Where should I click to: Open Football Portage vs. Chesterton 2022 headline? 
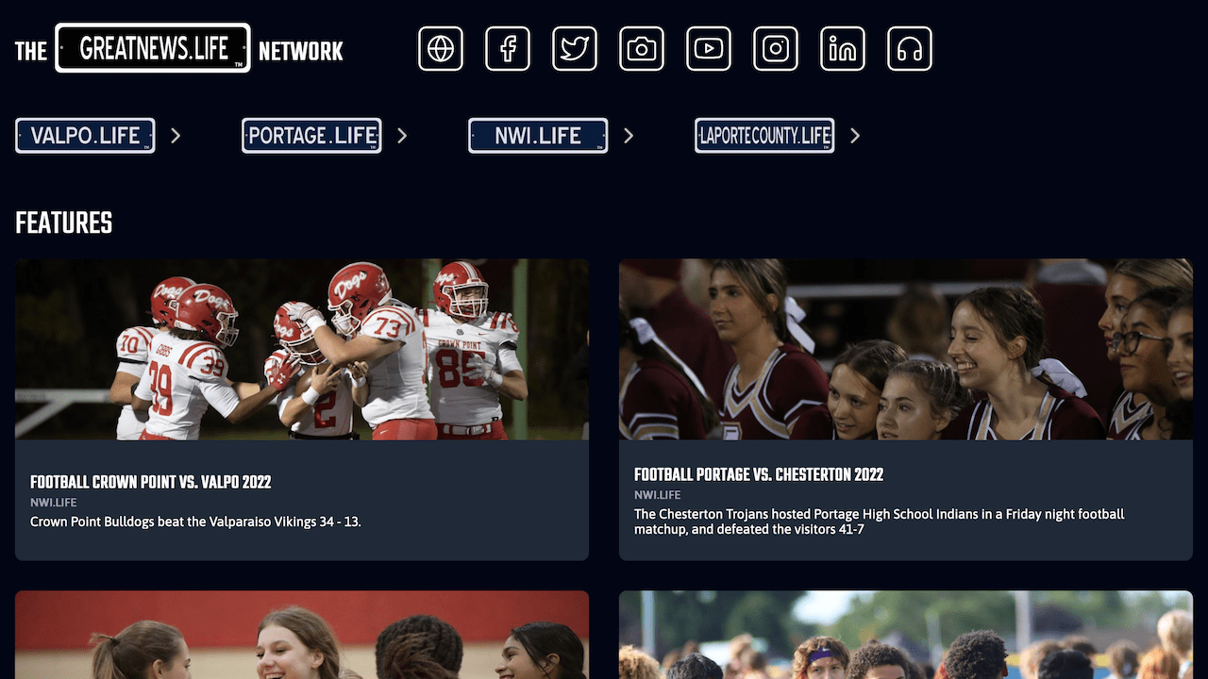point(759,475)
